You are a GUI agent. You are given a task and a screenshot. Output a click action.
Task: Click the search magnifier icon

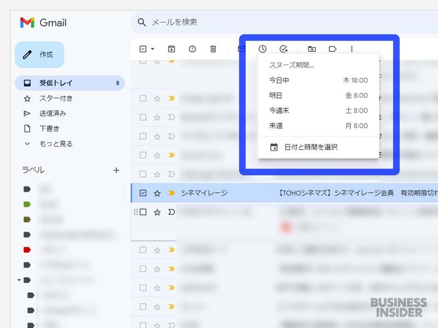coord(142,22)
